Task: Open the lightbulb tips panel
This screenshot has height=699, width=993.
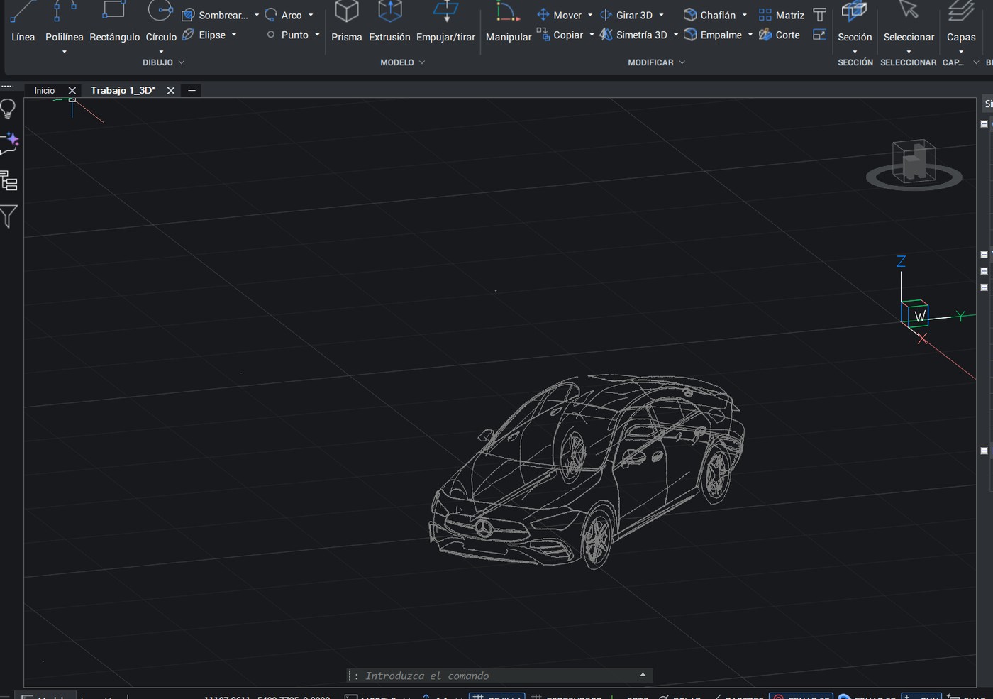Action: click(9, 109)
